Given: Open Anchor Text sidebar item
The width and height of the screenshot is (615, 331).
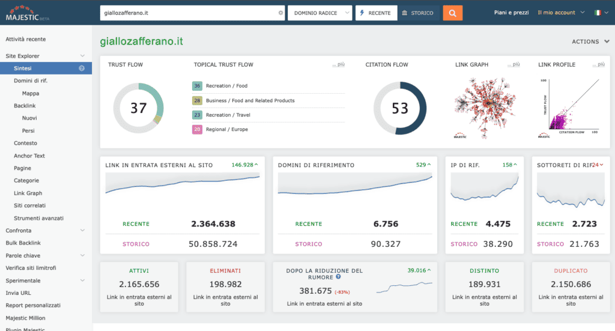Looking at the screenshot, I should (29, 156).
